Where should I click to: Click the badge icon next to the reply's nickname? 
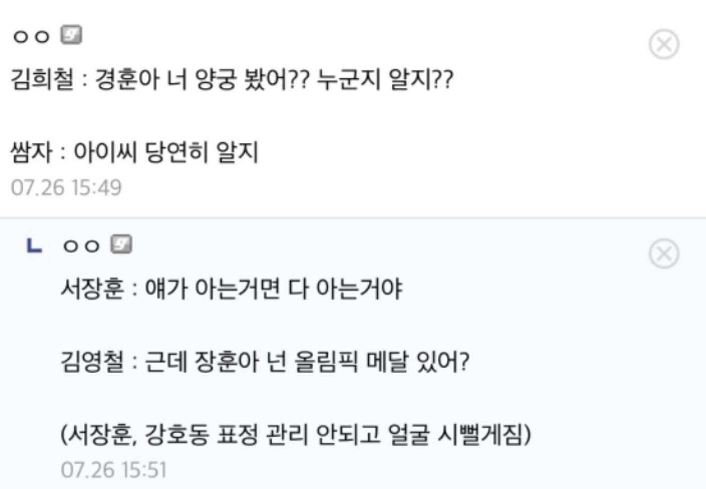121,244
